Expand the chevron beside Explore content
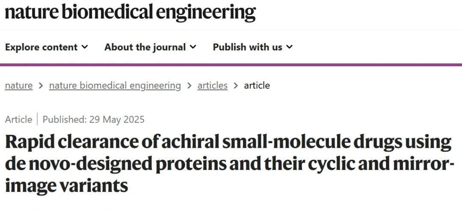This screenshot has width=462, height=211. coord(85,47)
